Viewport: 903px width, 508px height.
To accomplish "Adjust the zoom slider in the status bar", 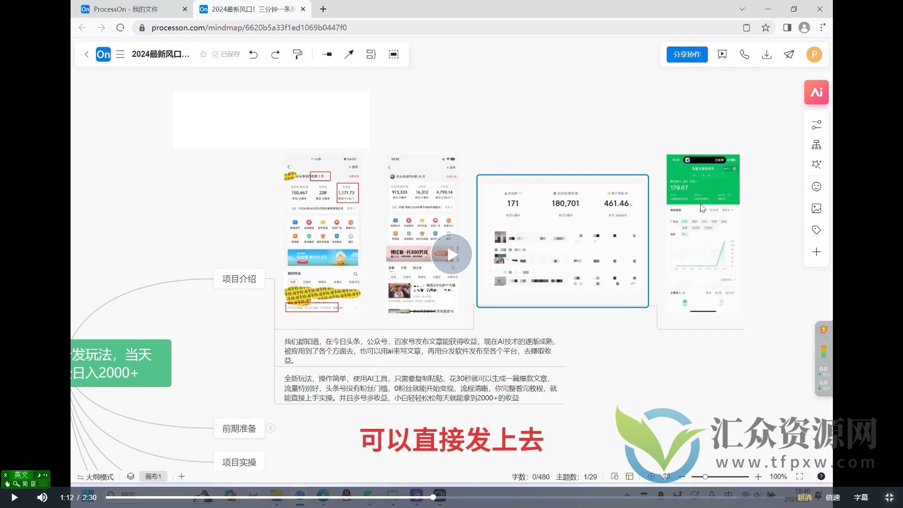I will click(x=704, y=476).
